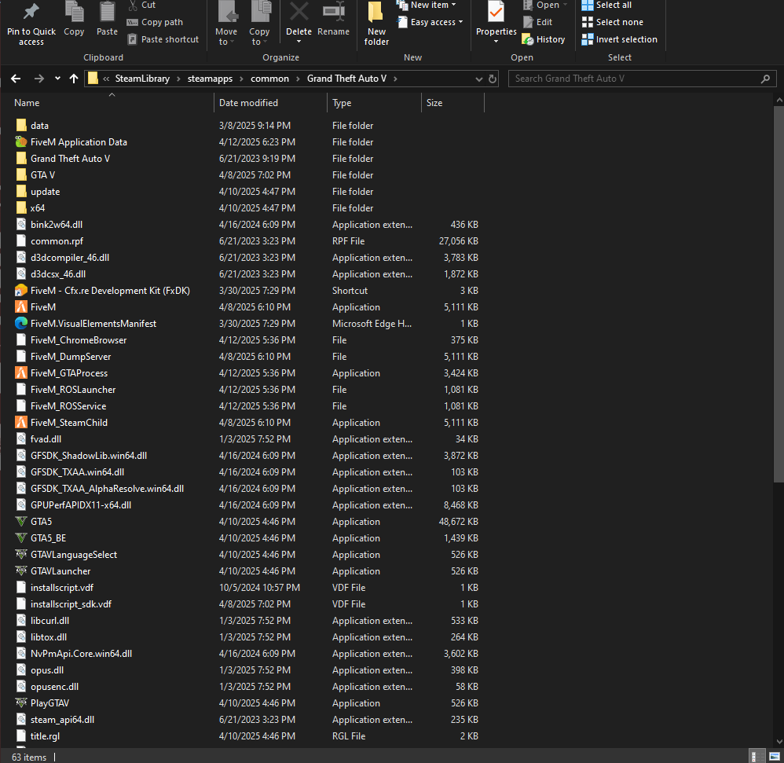Open the address bar history dropdown
This screenshot has width=784, height=763.
478,79
